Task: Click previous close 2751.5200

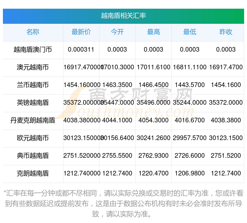Action: click(226, 156)
